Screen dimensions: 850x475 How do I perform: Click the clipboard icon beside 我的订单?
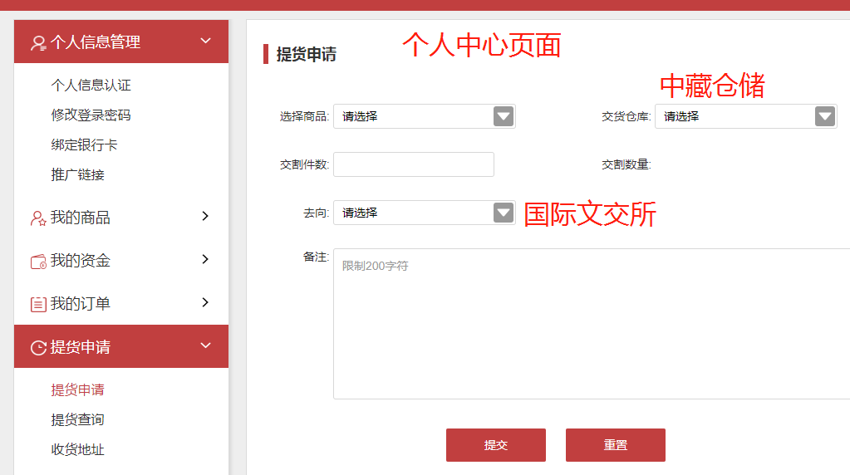38,305
